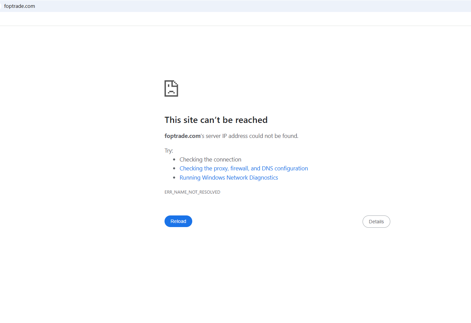Click the bullet before the proxy link

(x=174, y=169)
